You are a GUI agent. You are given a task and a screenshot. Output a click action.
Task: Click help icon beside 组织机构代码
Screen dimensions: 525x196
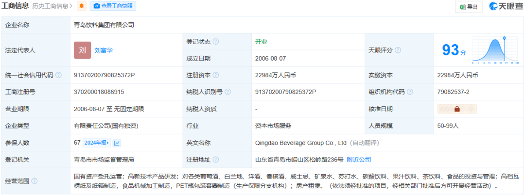click(410, 92)
